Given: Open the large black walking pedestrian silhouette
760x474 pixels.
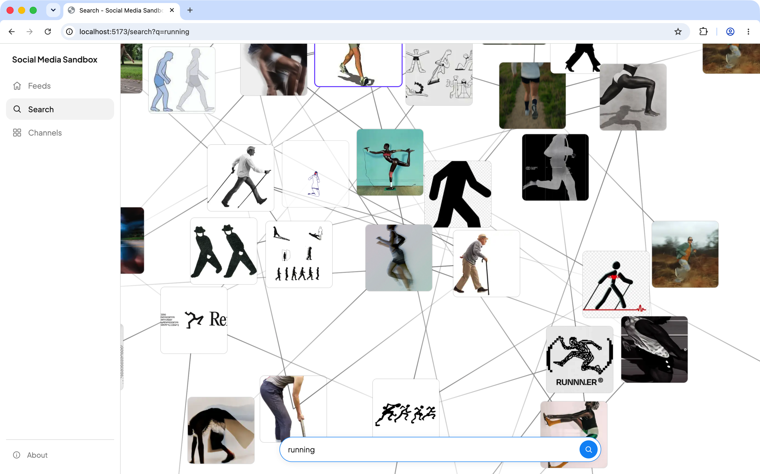Looking at the screenshot, I should click(458, 194).
